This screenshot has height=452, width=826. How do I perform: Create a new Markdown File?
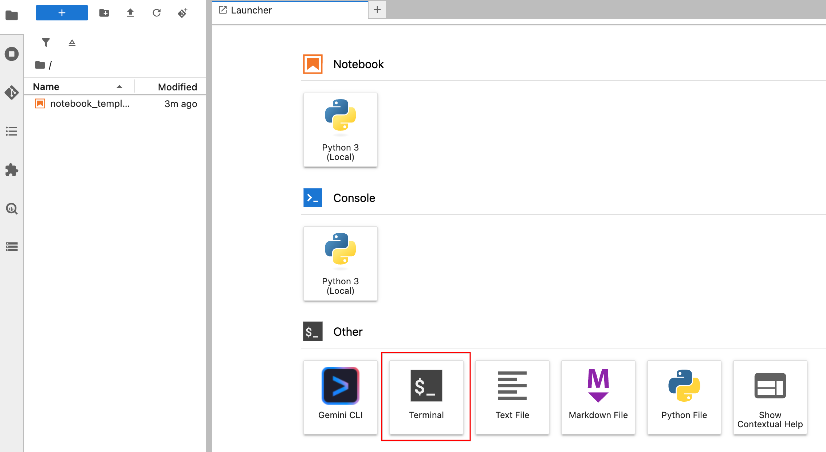pyautogui.click(x=598, y=397)
